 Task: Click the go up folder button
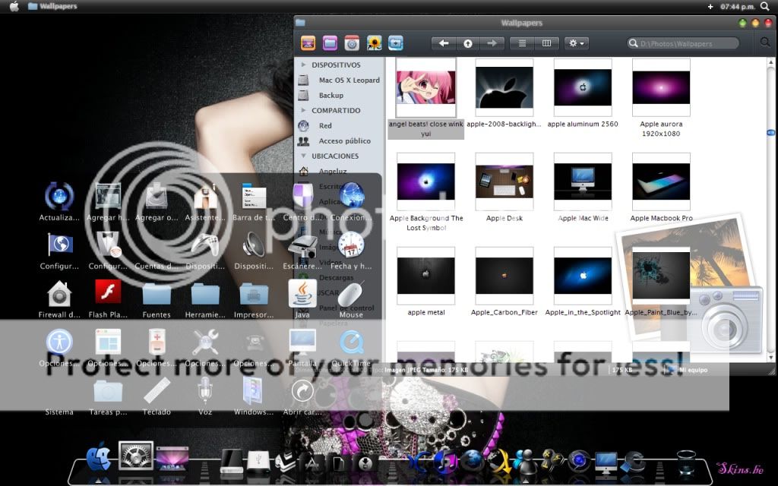click(468, 43)
